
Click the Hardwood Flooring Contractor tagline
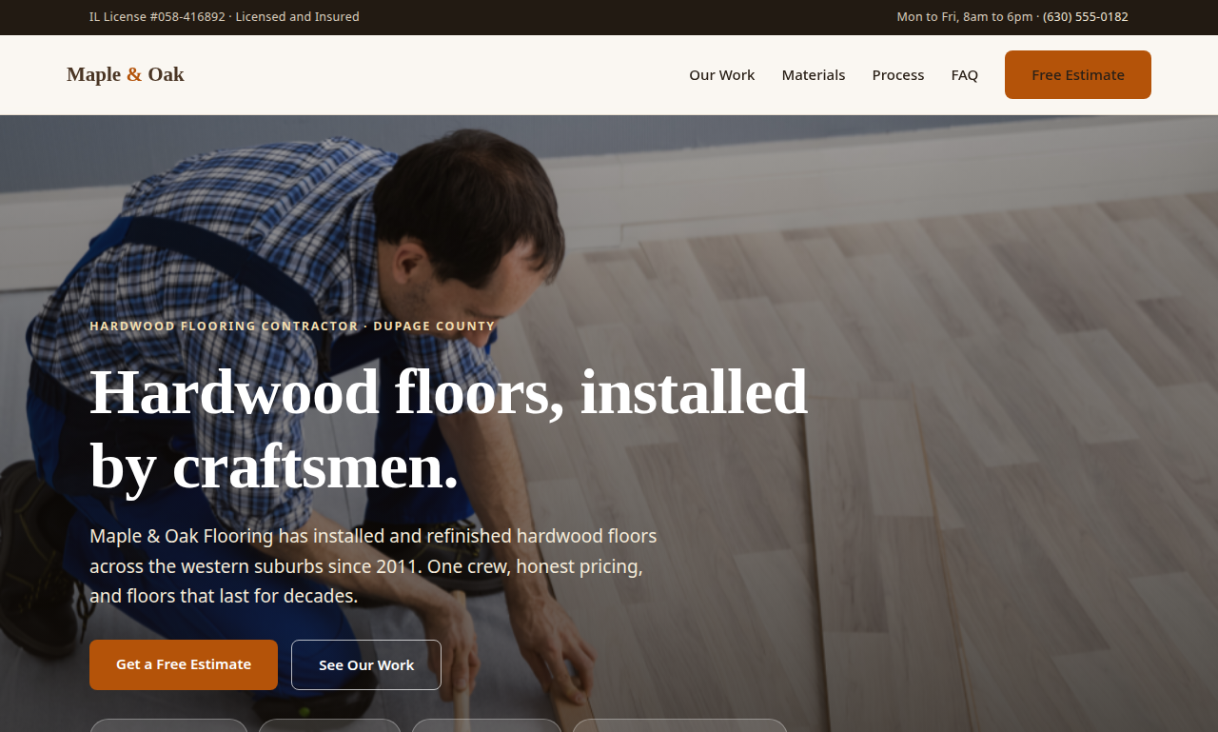[292, 326]
